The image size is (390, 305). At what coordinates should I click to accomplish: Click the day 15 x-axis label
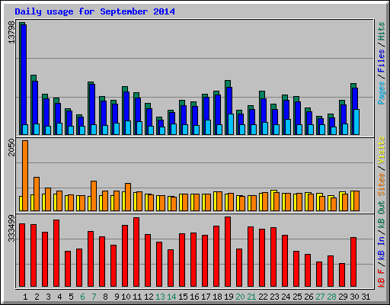pos(183,297)
